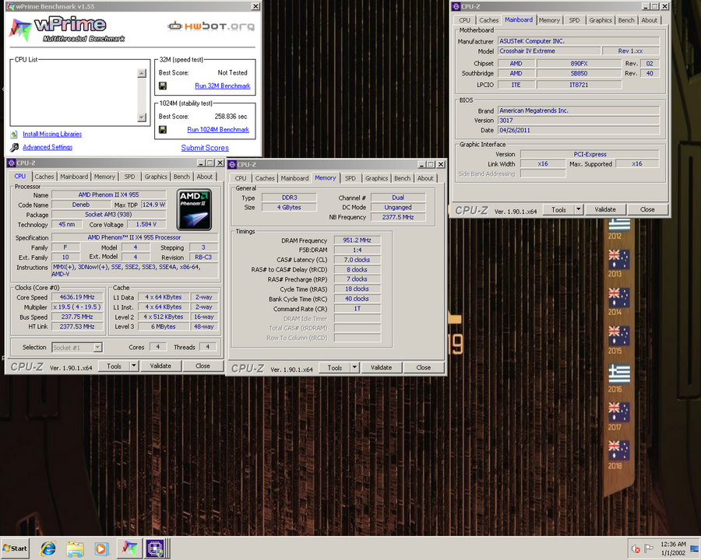
Task: Click the save icon under 1024M stability test
Action: tap(163, 130)
